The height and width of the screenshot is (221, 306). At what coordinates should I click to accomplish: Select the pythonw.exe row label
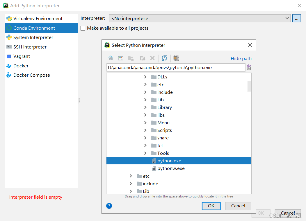click(171, 168)
